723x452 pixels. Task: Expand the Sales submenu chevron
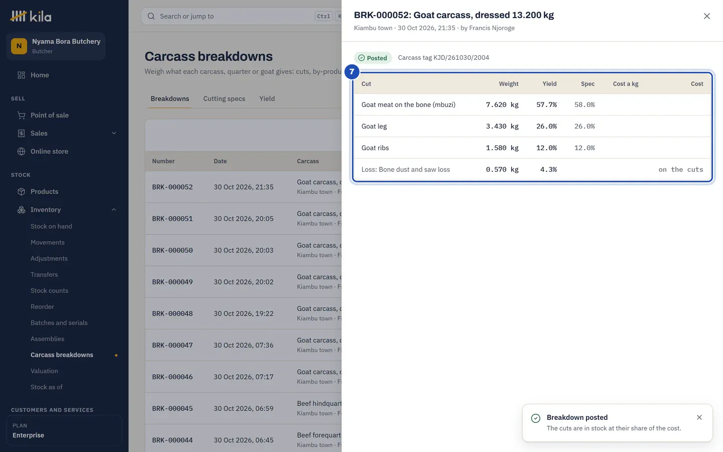pos(114,133)
